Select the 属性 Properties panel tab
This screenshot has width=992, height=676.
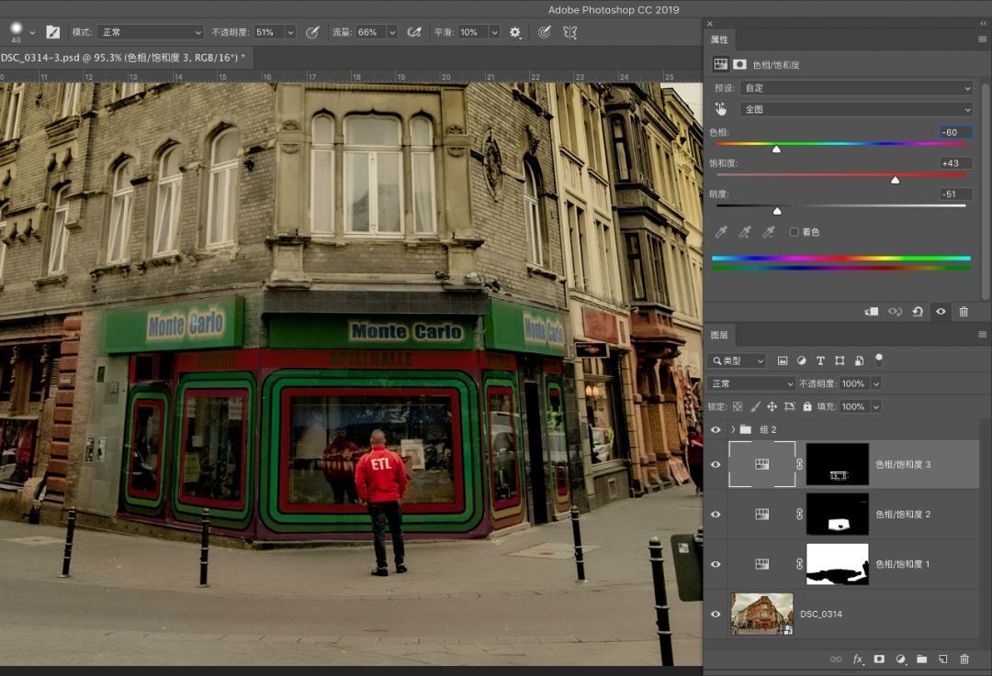(719, 39)
